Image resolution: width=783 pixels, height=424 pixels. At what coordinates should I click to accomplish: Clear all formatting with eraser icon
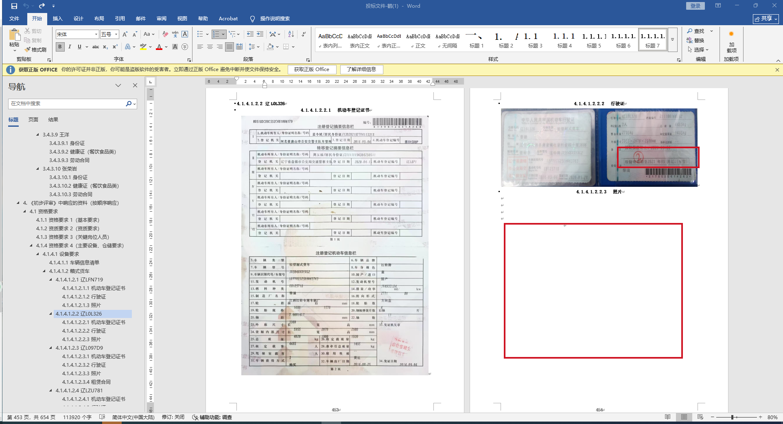coord(165,34)
